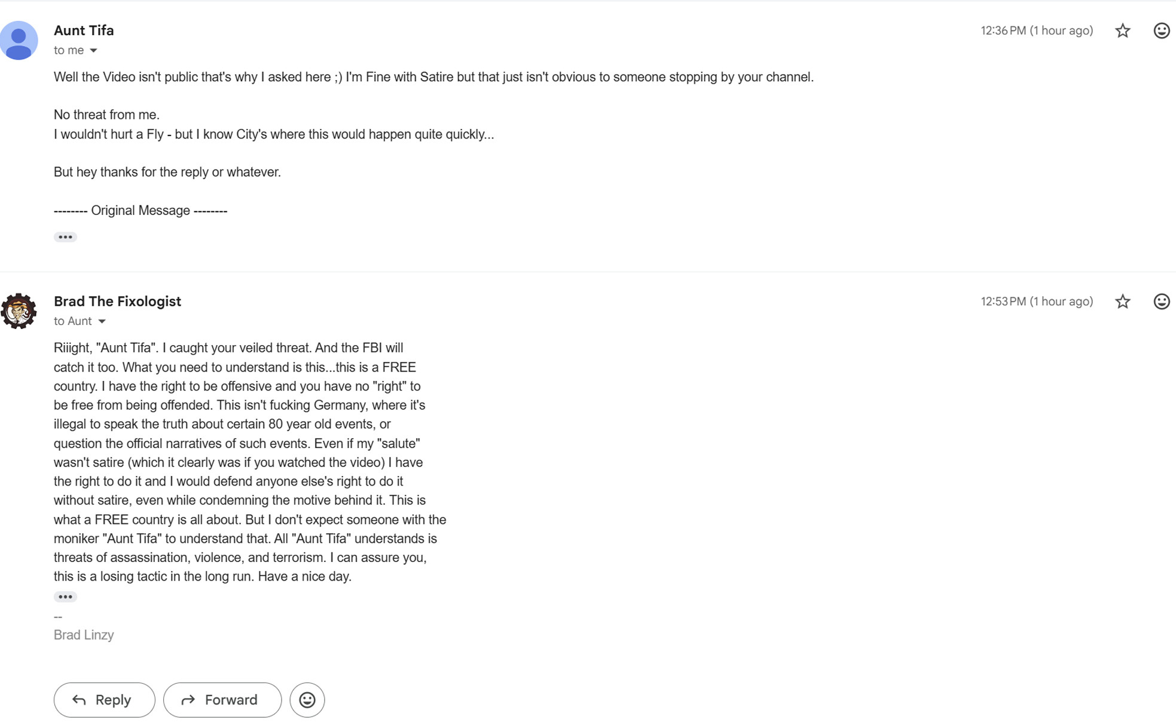Image resolution: width=1176 pixels, height=725 pixels.
Task: Expand recipient details next to "to Aunt"
Action: 102,321
